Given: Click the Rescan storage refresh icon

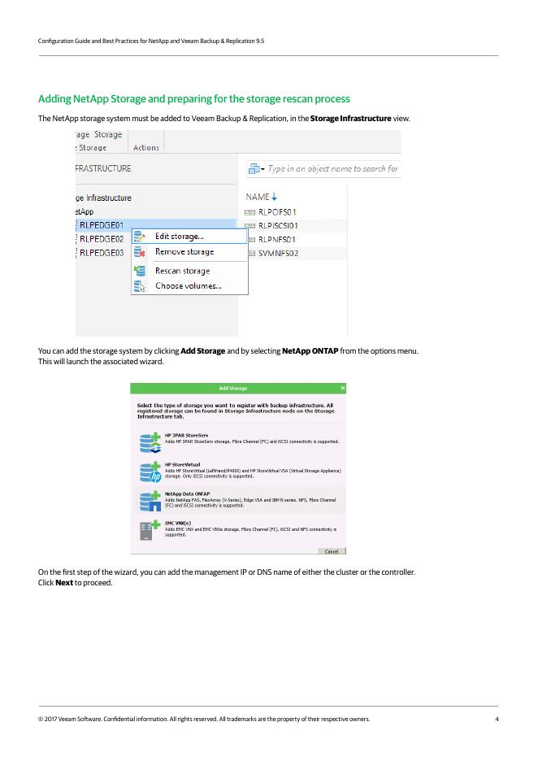Looking at the screenshot, I should coord(139,271).
